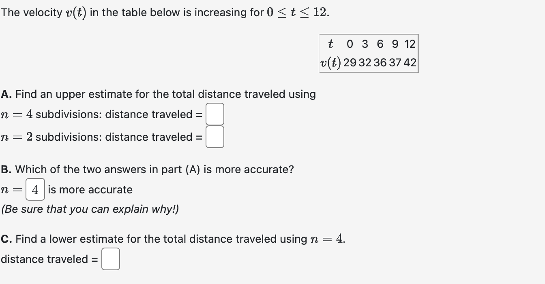Select the t = 12 entry in the table
The image size is (545, 284).
point(411,44)
